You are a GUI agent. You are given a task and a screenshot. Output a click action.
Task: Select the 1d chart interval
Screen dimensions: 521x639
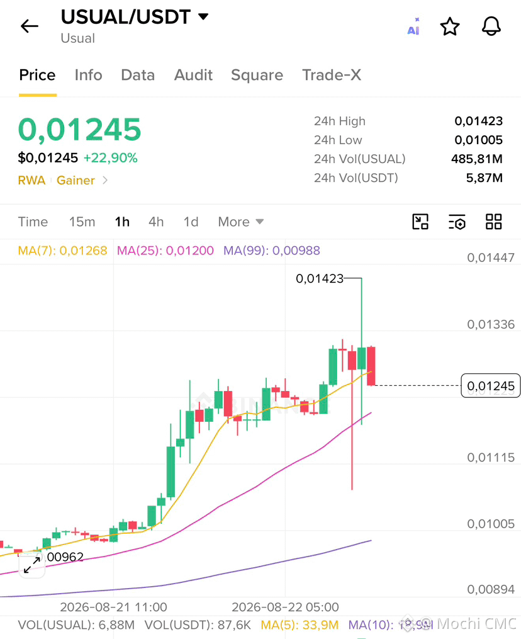(191, 222)
